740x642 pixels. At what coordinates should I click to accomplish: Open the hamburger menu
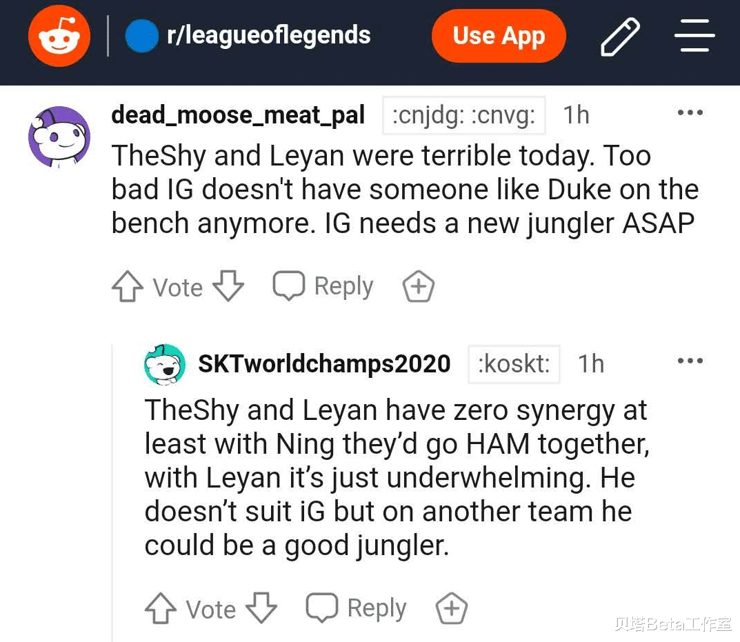[693, 37]
